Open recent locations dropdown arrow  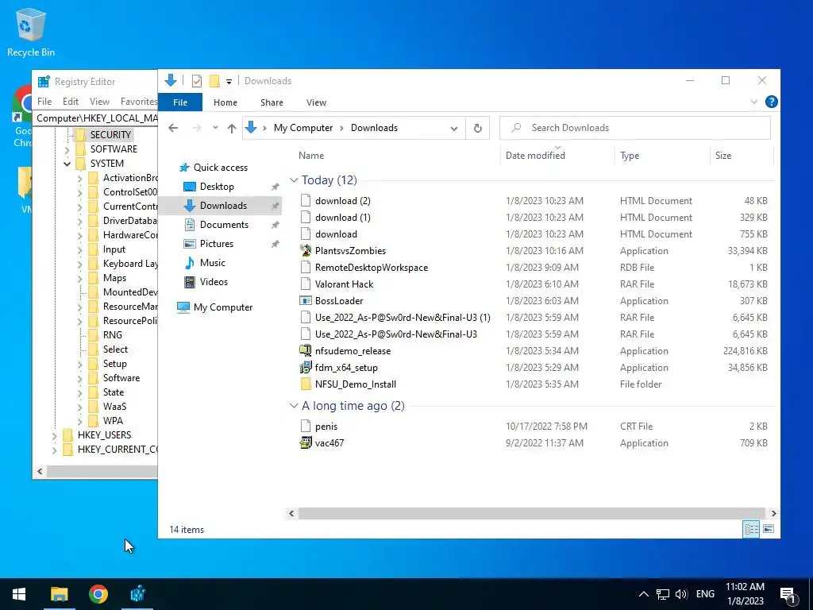pyautogui.click(x=215, y=128)
